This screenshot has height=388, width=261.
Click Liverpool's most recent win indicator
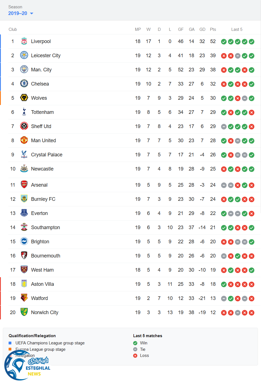point(252,42)
